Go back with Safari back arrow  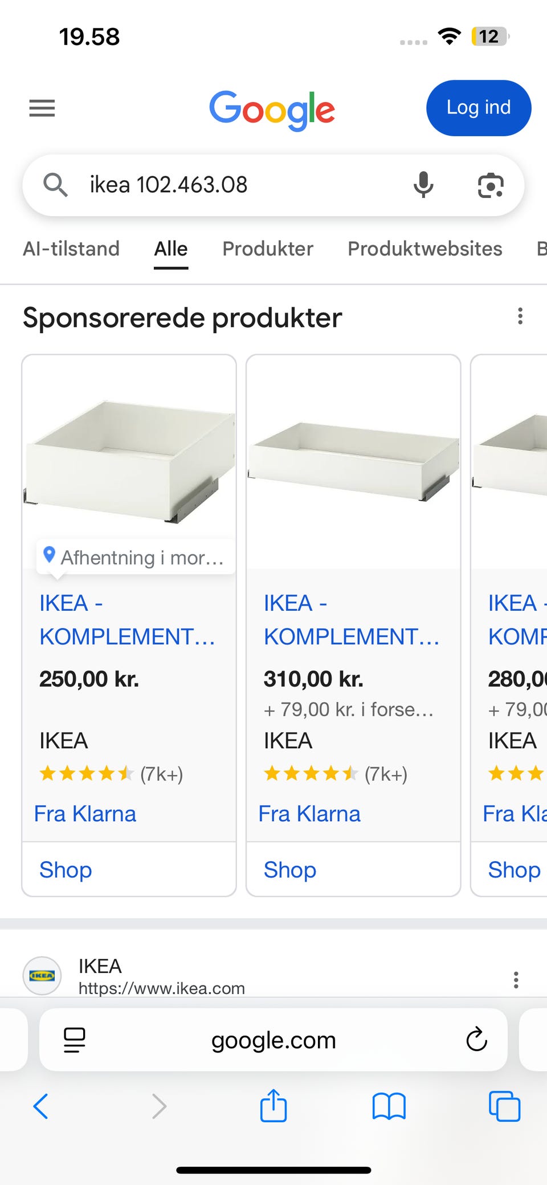click(x=41, y=1106)
